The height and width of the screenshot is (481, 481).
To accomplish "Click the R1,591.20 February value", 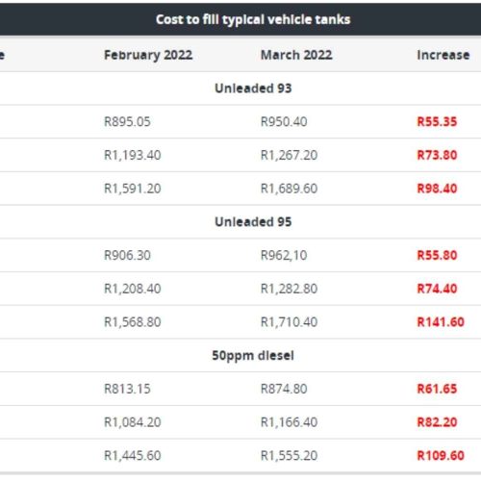I will [133, 189].
